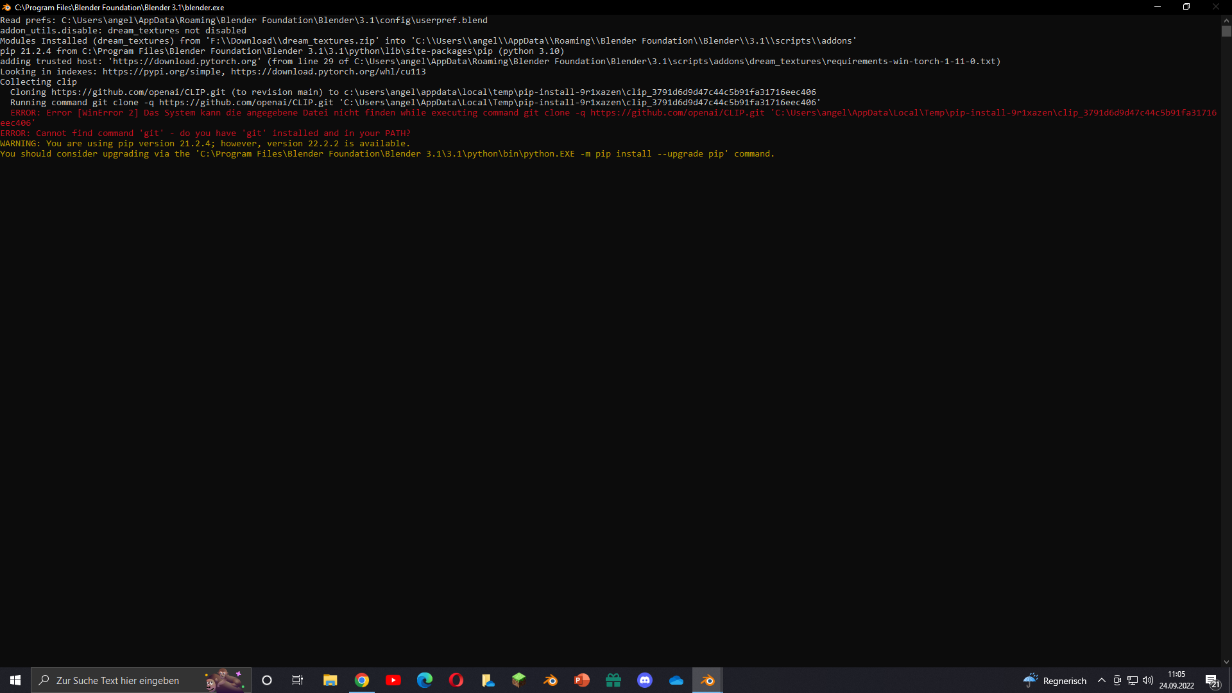Open the clock showing 11:05 and date
Viewport: 1232px width, 693px height.
point(1177,680)
